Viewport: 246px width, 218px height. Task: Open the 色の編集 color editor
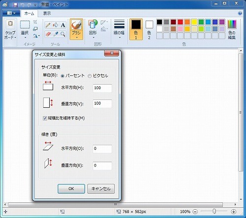point(232,29)
